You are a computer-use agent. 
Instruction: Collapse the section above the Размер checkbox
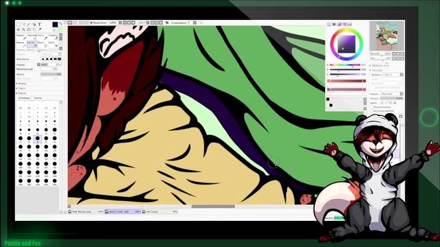pyautogui.click(x=21, y=93)
